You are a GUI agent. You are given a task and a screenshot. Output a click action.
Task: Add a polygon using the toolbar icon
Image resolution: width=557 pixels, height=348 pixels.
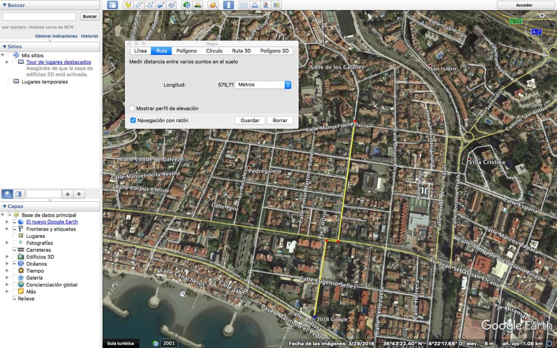coord(139,5)
